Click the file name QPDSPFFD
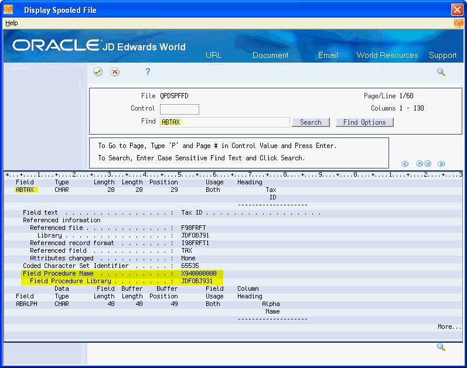This screenshot has height=368, width=467. [174, 96]
